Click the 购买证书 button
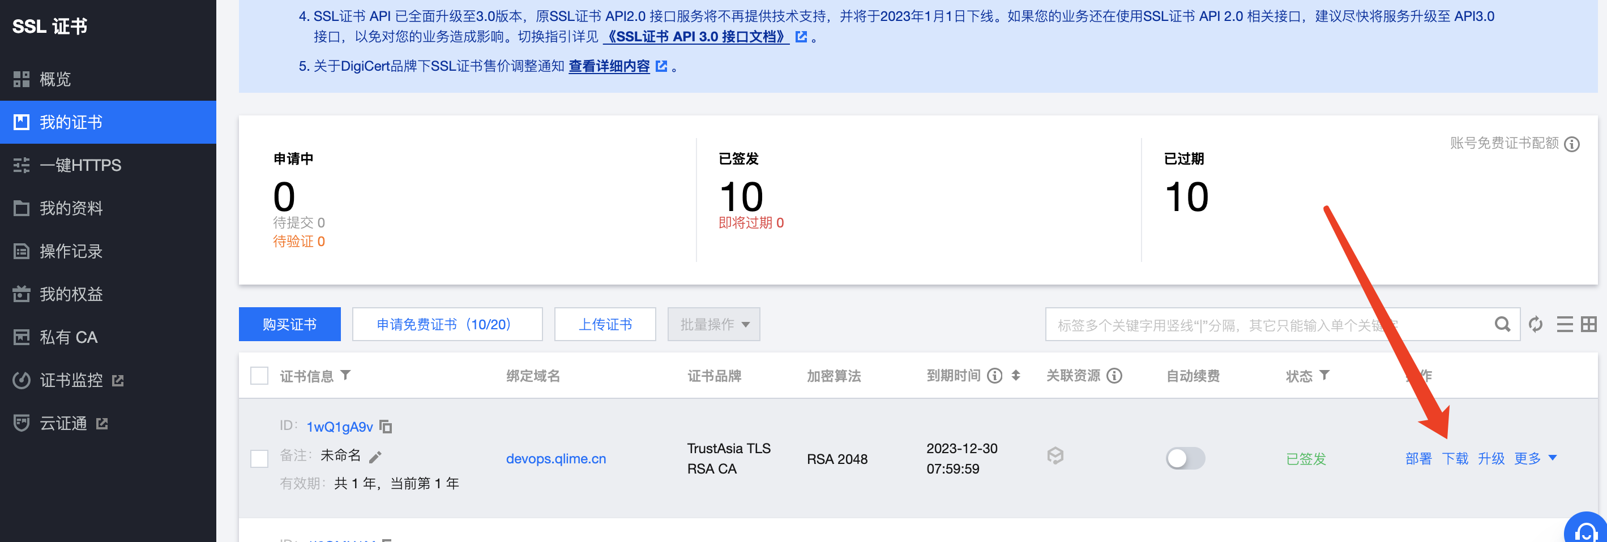1607x542 pixels. tap(289, 324)
